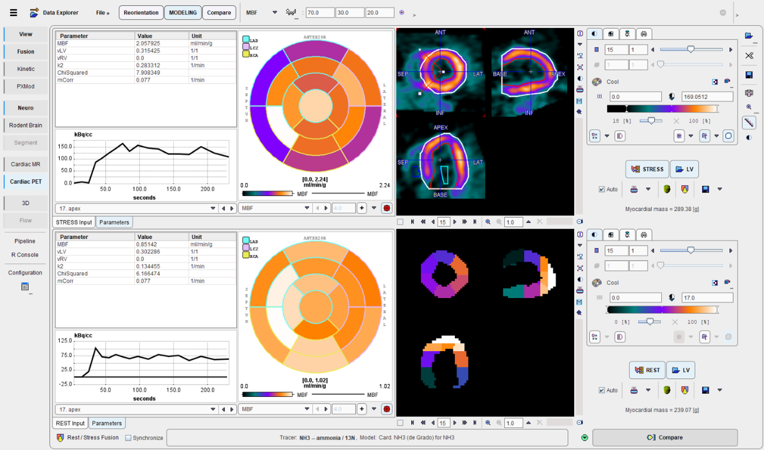Switch to the Parameters tab under STRESS Input
764x450 pixels.
[x=114, y=222]
